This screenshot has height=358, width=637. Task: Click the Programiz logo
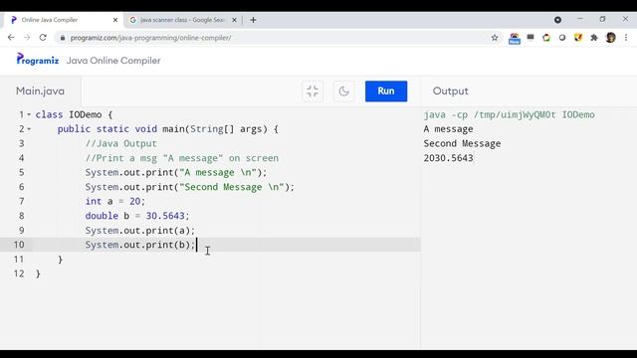38,60
